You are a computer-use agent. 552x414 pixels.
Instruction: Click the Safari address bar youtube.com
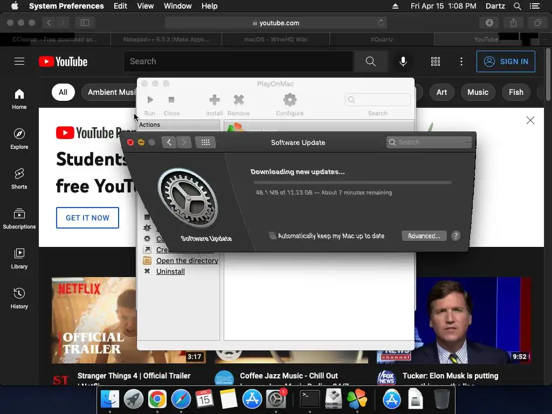click(275, 23)
